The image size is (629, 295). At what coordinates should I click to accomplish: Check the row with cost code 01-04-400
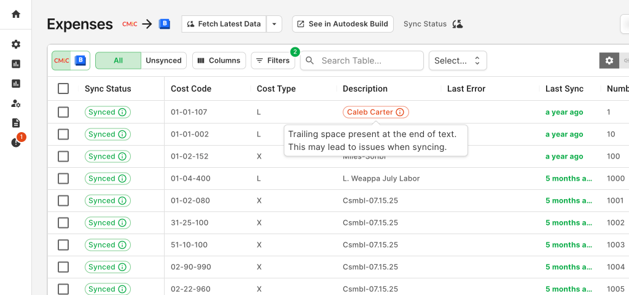coord(63,179)
